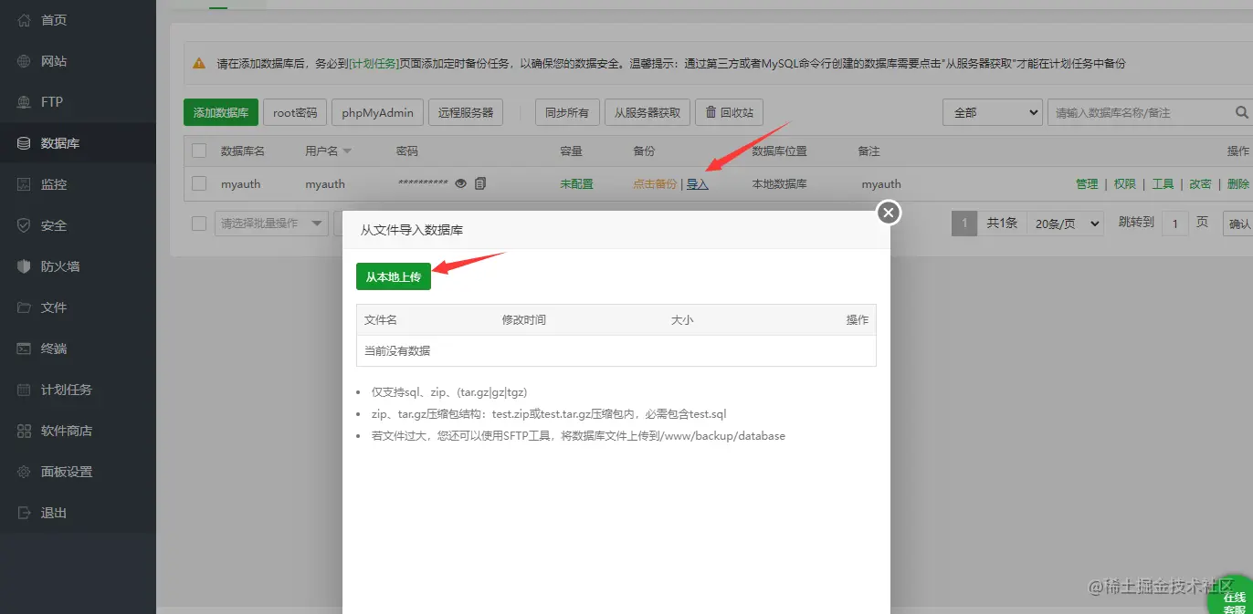Tick the checkbox for myauth row
This screenshot has height=614, width=1253.
(199, 183)
